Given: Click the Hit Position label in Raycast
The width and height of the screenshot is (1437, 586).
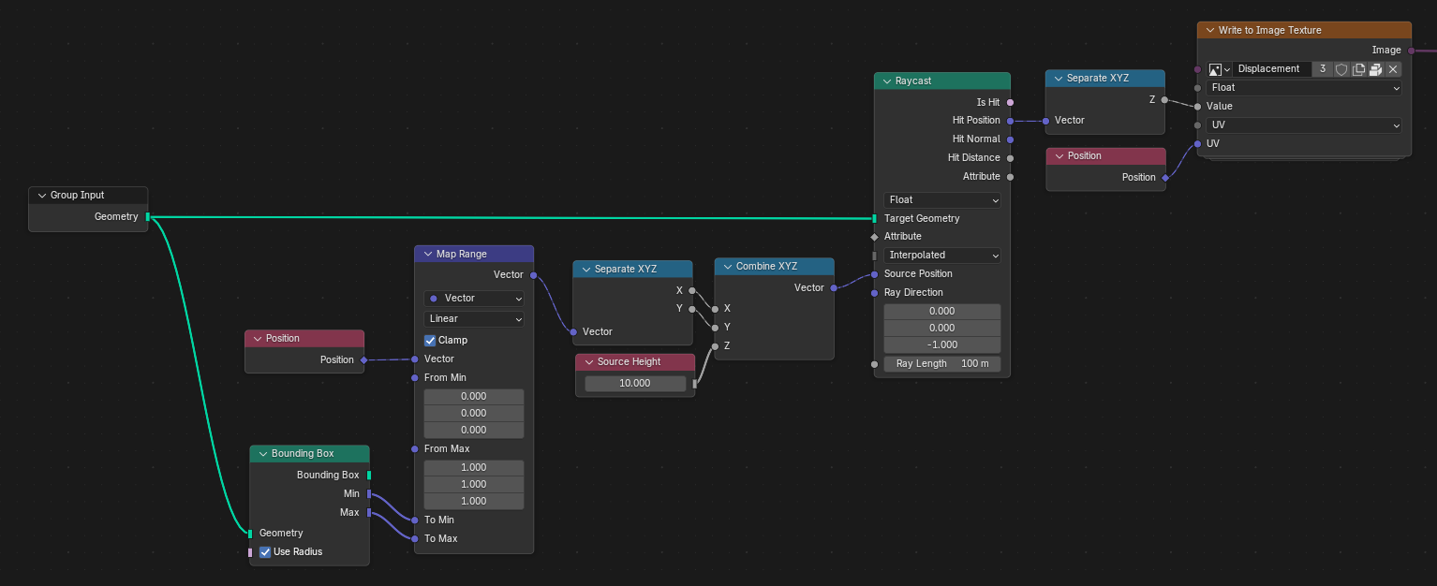Looking at the screenshot, I should point(976,121).
